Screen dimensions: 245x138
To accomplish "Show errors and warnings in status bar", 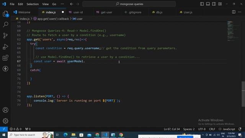I will click(15, 129).
